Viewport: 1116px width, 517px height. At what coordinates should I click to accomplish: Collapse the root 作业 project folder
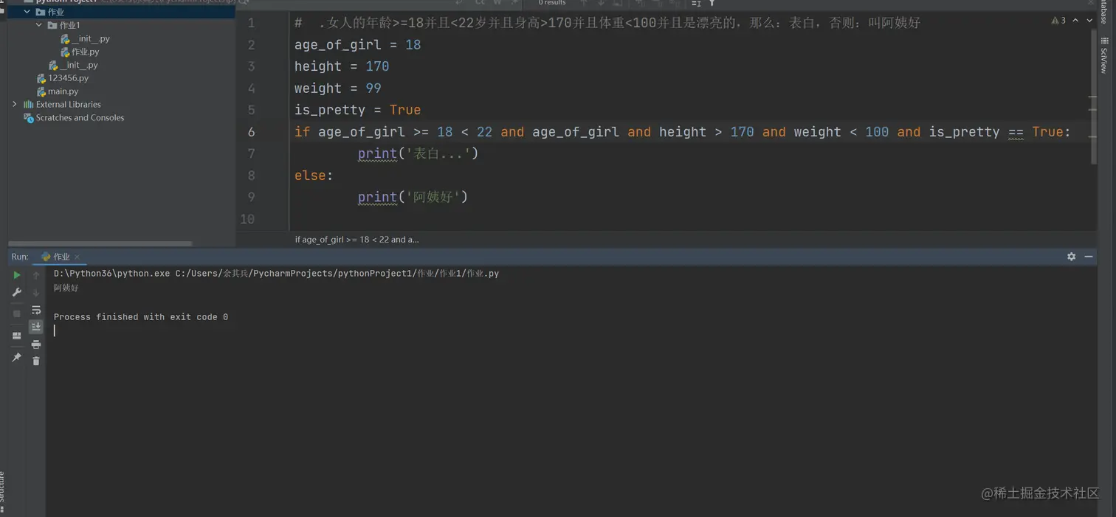point(27,12)
